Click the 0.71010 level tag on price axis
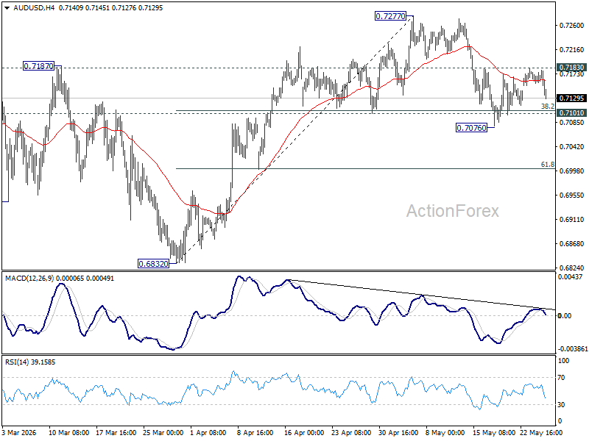 (572, 113)
